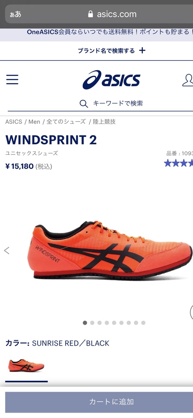Go to ASICS breadcrumb root link

pos(14,122)
